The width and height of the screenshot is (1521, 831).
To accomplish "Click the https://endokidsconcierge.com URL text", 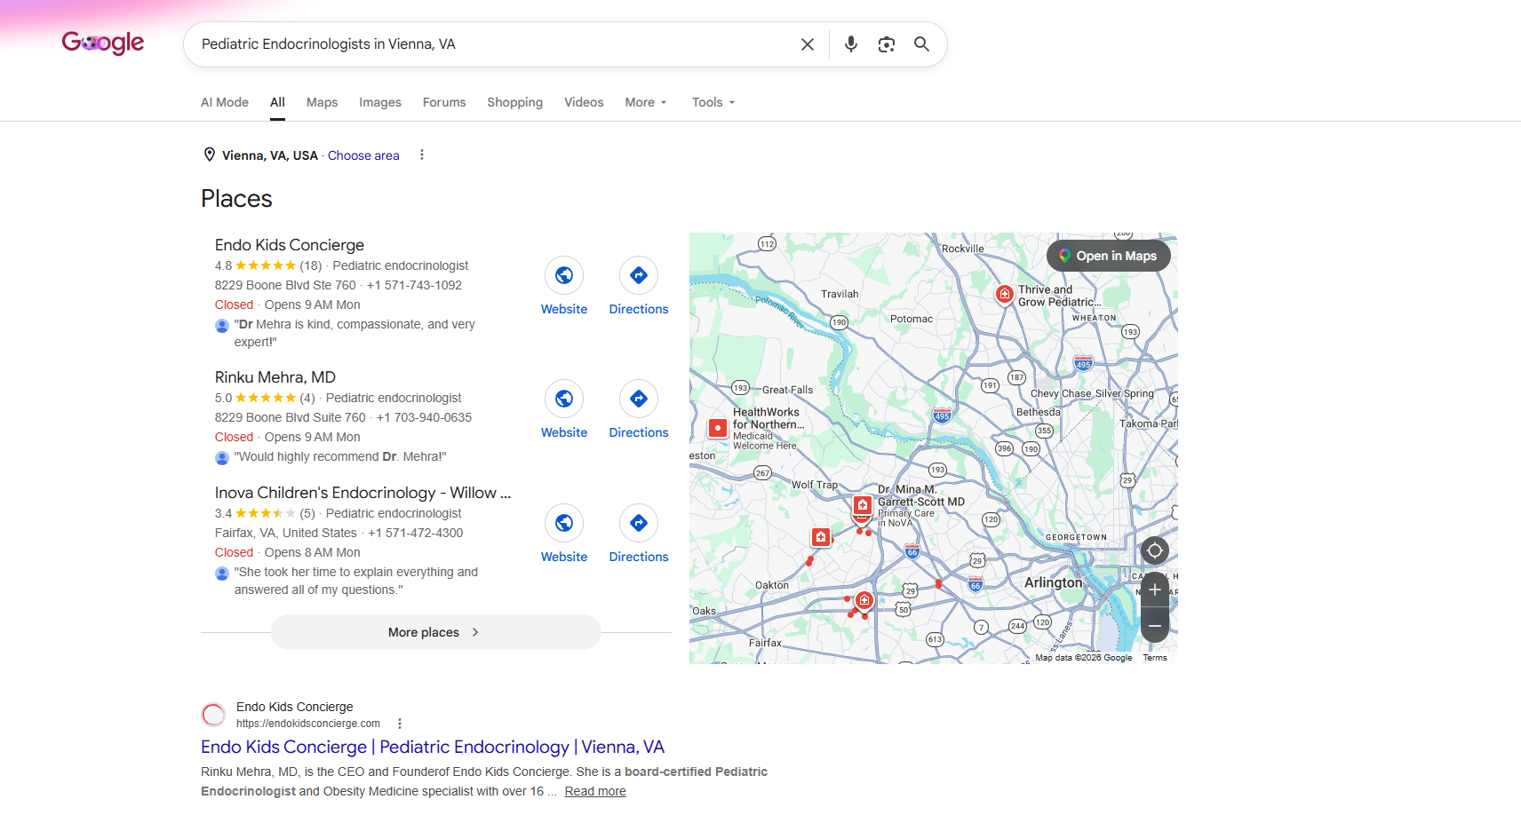I will (308, 724).
